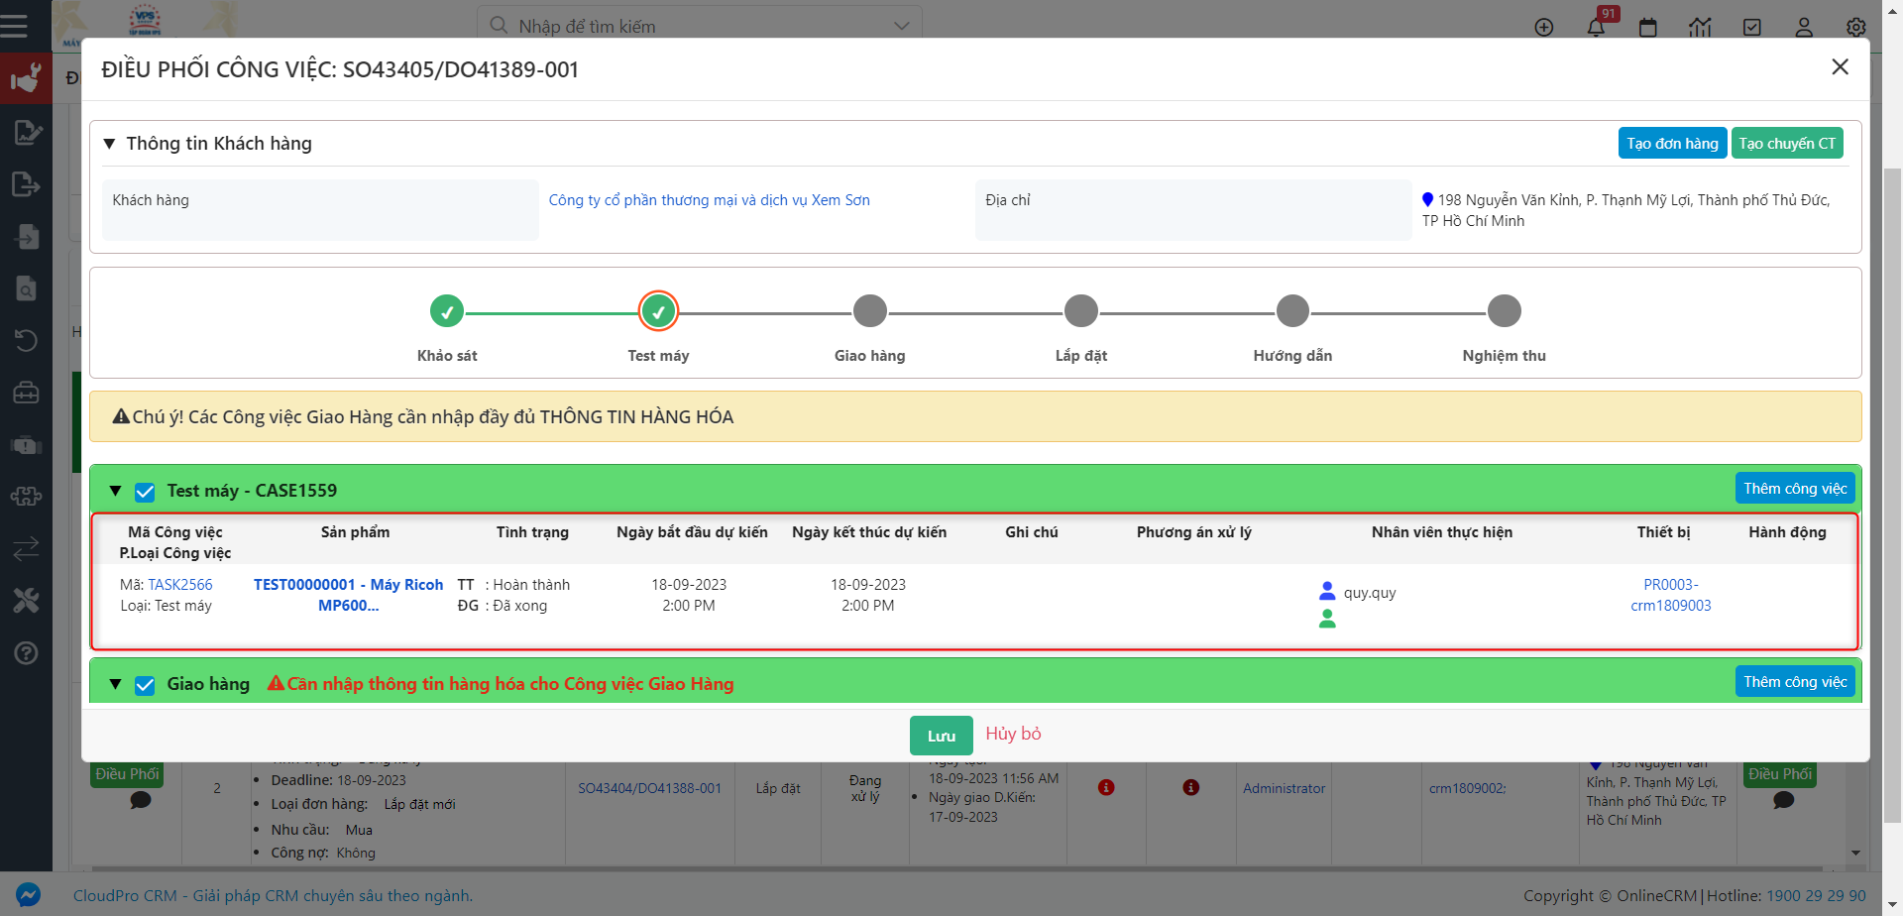Open the settings gear icon

click(x=1856, y=27)
